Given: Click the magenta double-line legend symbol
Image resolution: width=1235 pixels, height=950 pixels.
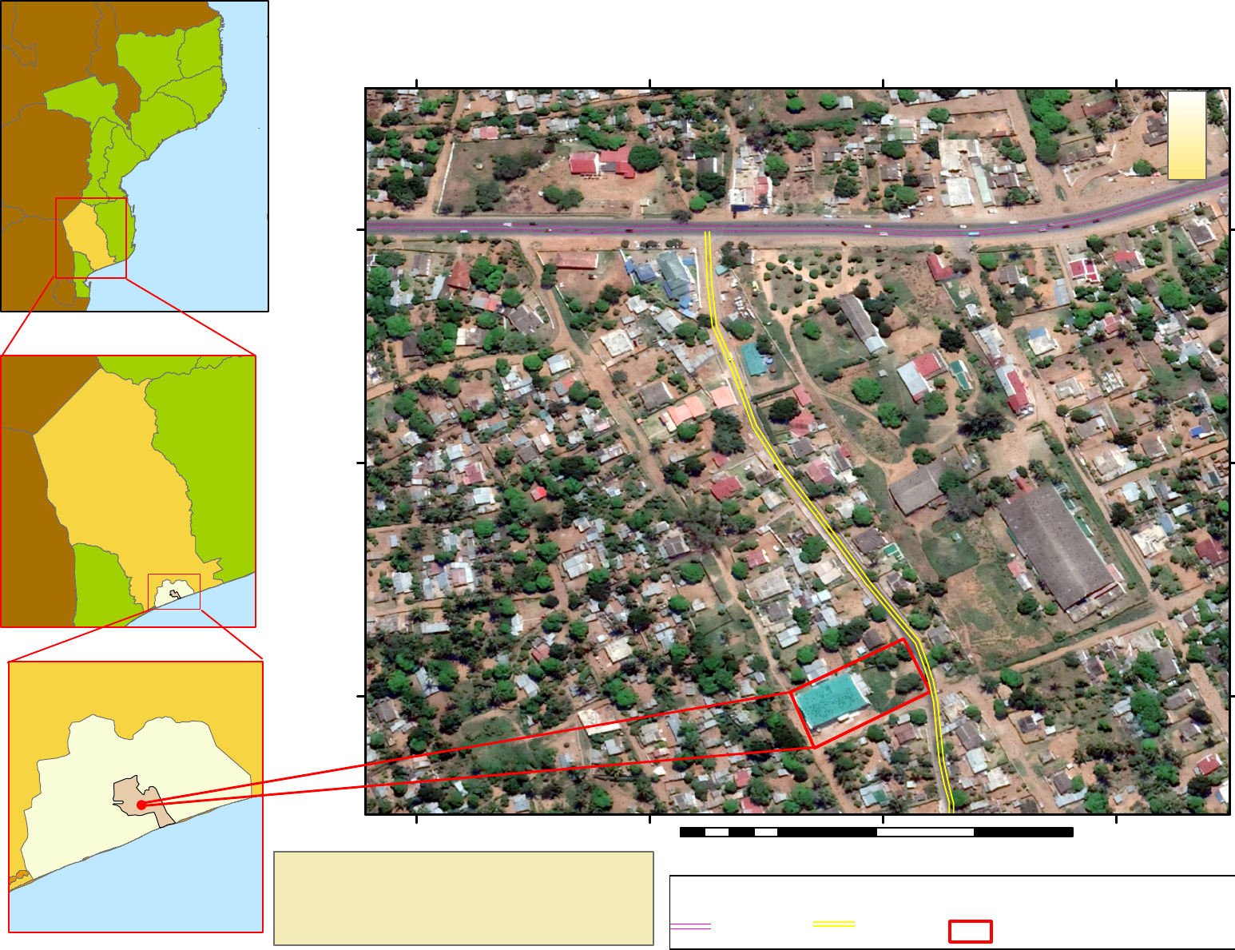Looking at the screenshot, I should [690, 927].
